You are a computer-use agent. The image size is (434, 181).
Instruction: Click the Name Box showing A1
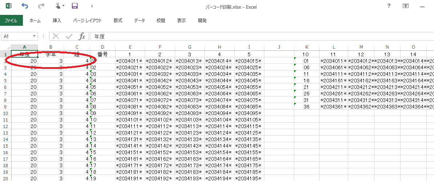(17, 36)
